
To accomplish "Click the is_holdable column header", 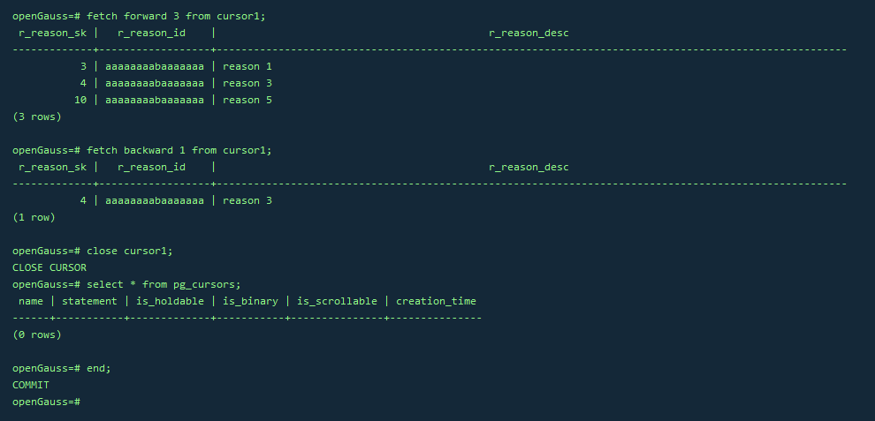I will (170, 301).
